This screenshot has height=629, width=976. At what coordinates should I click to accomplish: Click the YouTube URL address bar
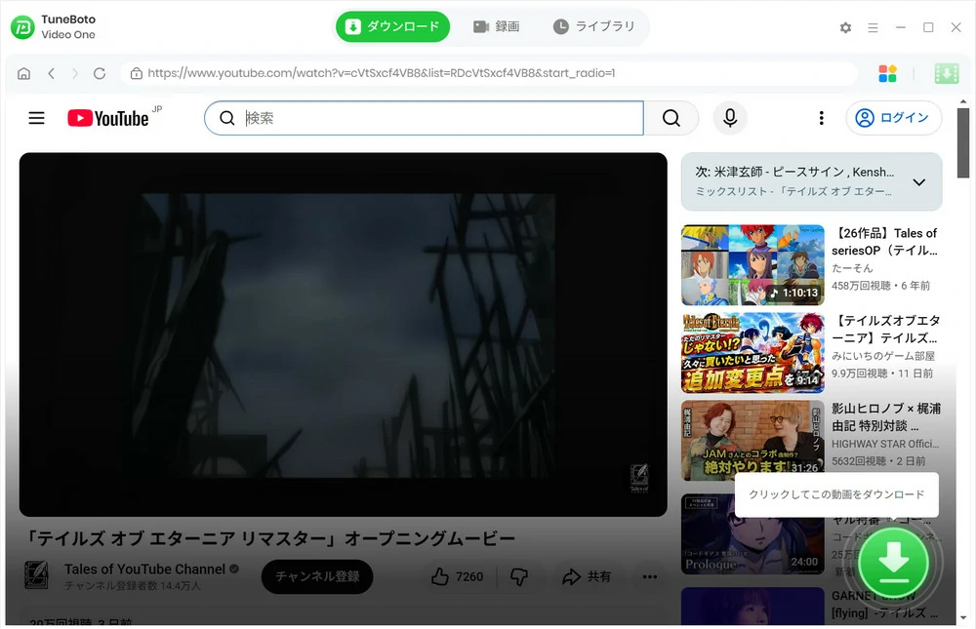[x=489, y=73]
